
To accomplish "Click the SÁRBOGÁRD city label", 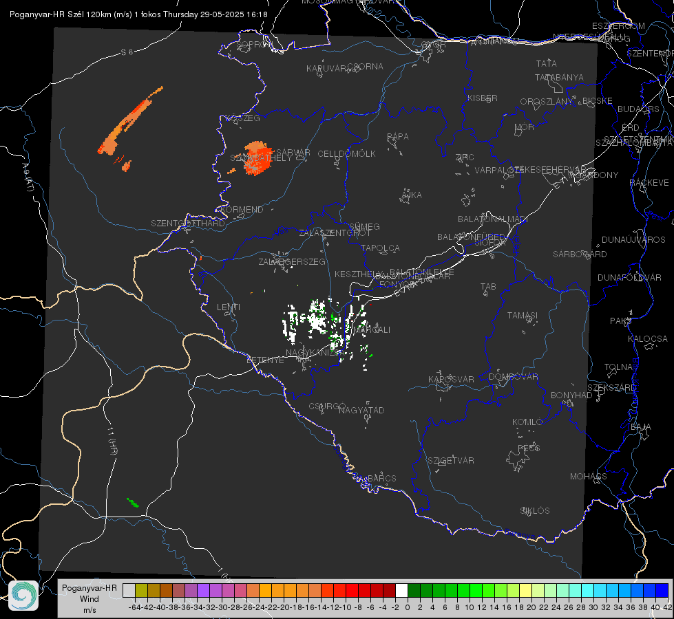I will tap(580, 254).
